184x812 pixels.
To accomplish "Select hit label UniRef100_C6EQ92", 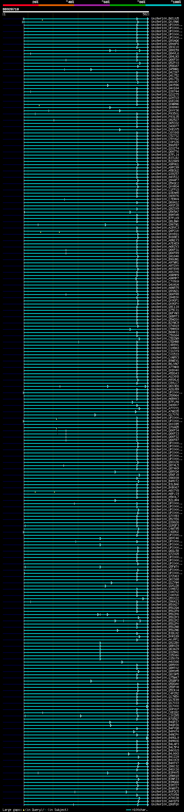I will 165,712.
